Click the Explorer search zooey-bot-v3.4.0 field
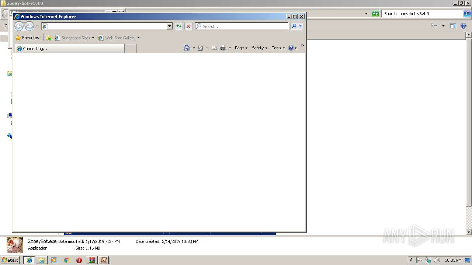472x265 pixels. (x=422, y=14)
